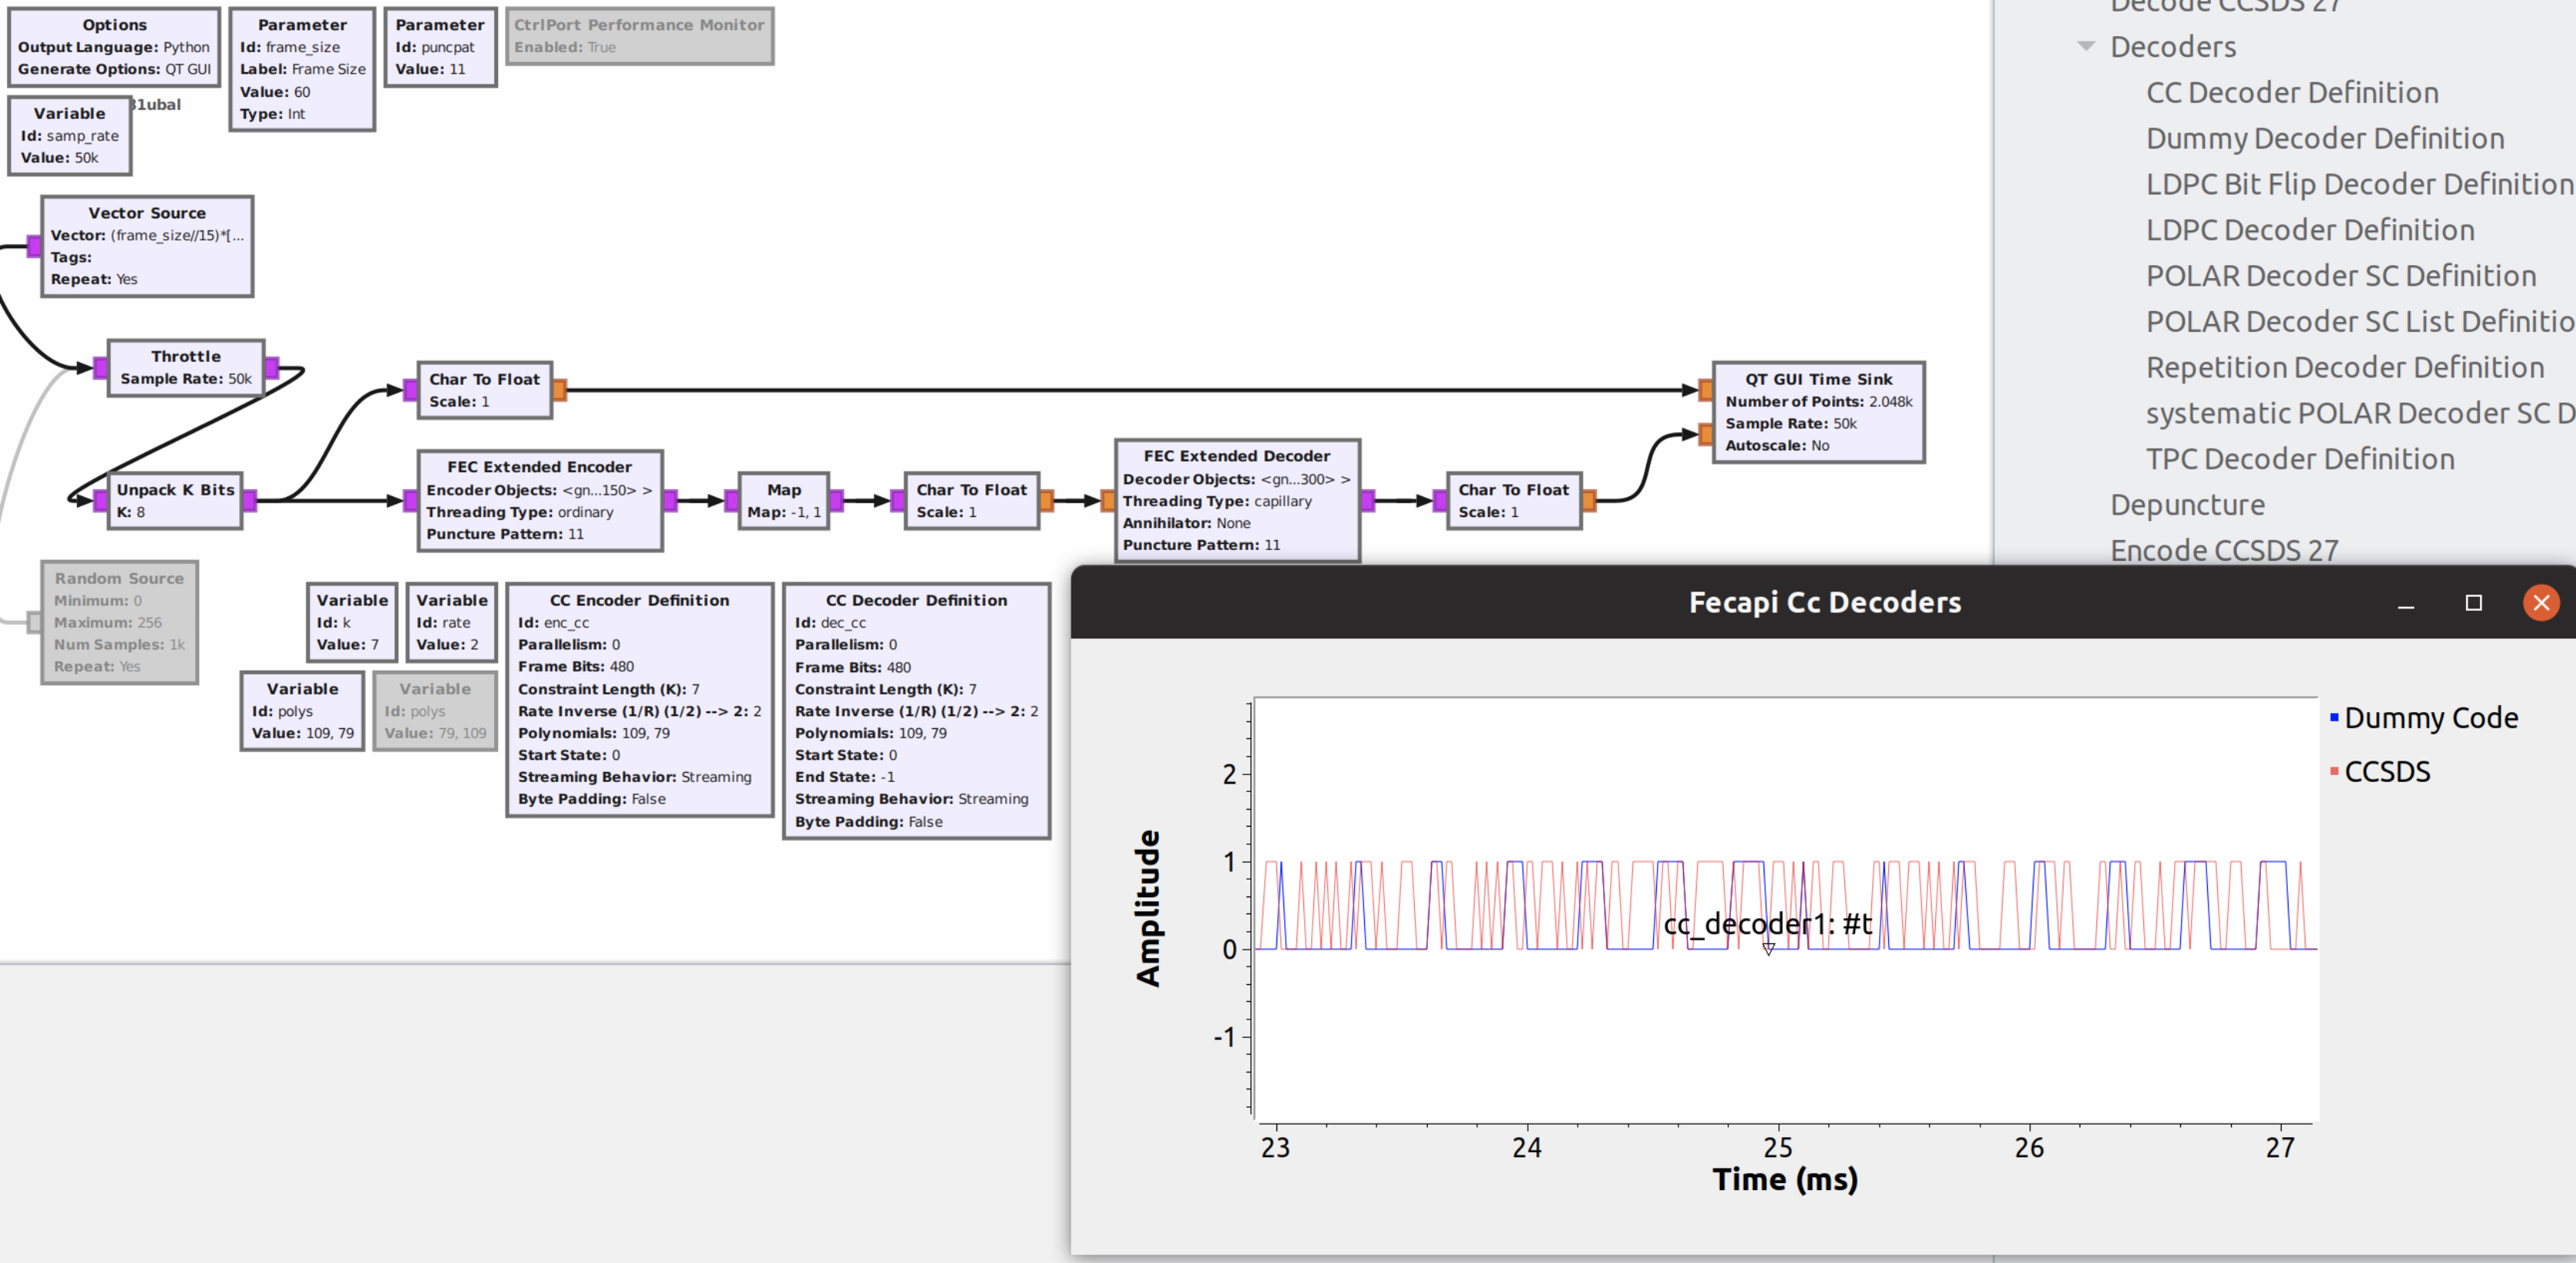Image resolution: width=2576 pixels, height=1263 pixels.
Task: Select the FEC Extended Encoder block
Action: [538, 499]
